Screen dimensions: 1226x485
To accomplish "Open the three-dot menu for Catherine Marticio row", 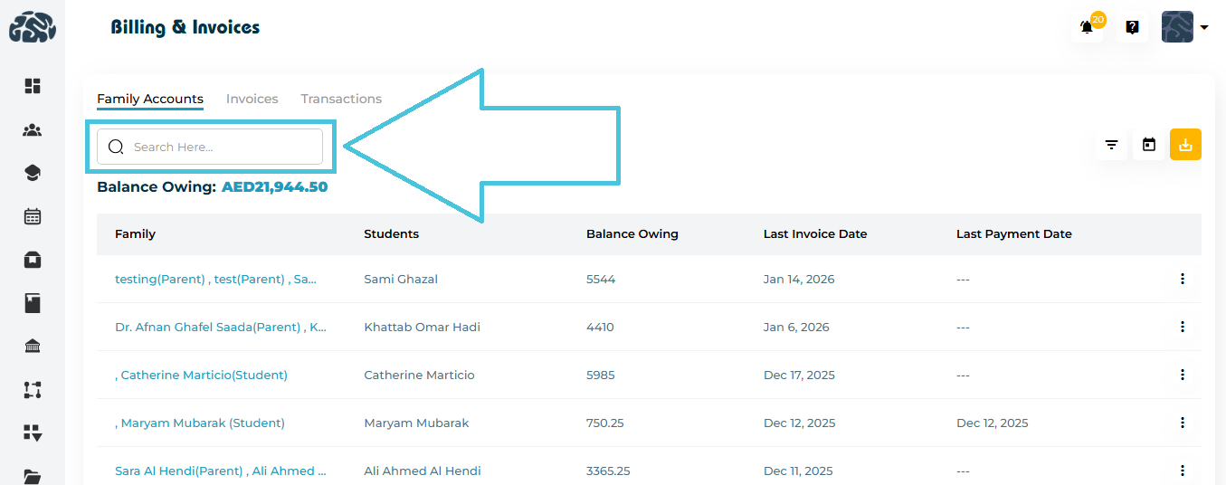I will tap(1182, 375).
